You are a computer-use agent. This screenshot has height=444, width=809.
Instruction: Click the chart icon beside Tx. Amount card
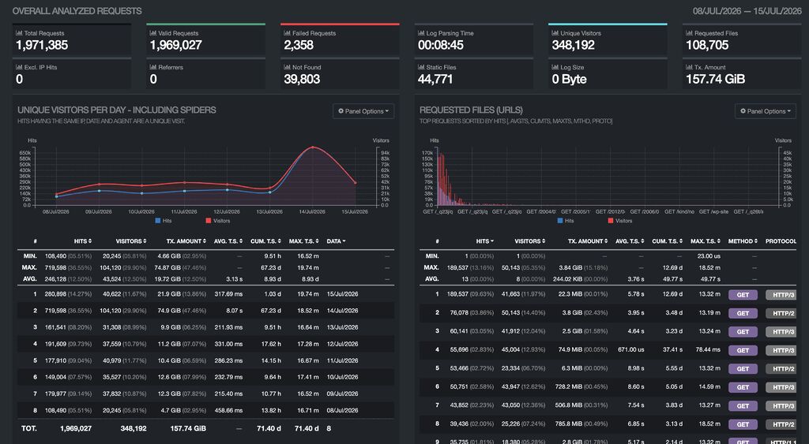coord(689,67)
